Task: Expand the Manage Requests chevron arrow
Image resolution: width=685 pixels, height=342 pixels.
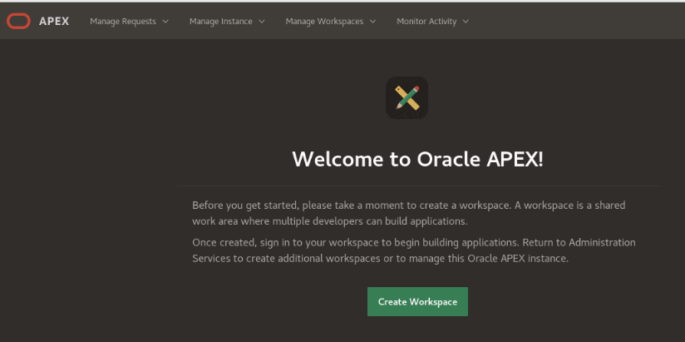Action: coord(165,22)
